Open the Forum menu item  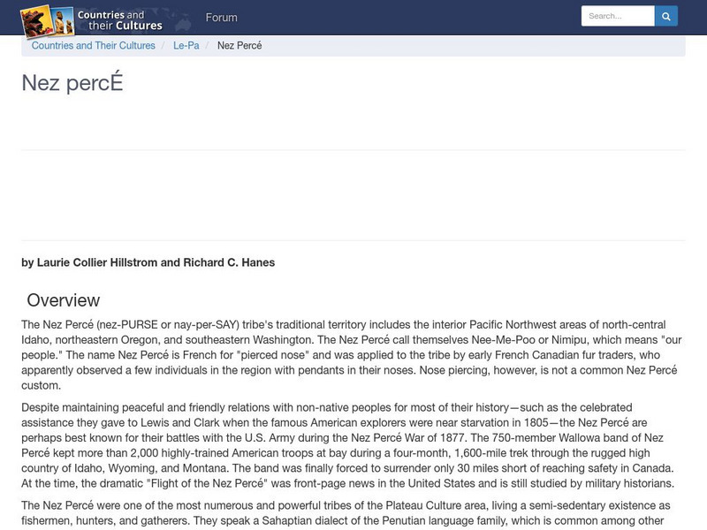coord(221,18)
